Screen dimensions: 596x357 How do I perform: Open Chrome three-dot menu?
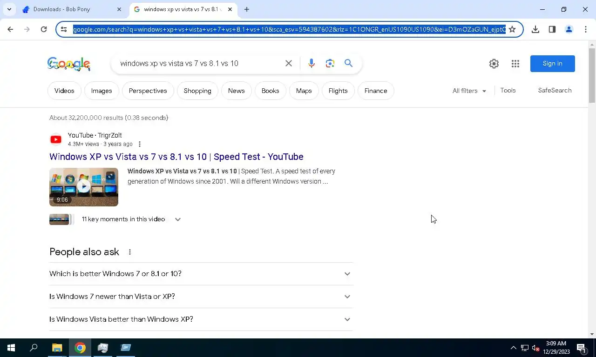coord(586,29)
